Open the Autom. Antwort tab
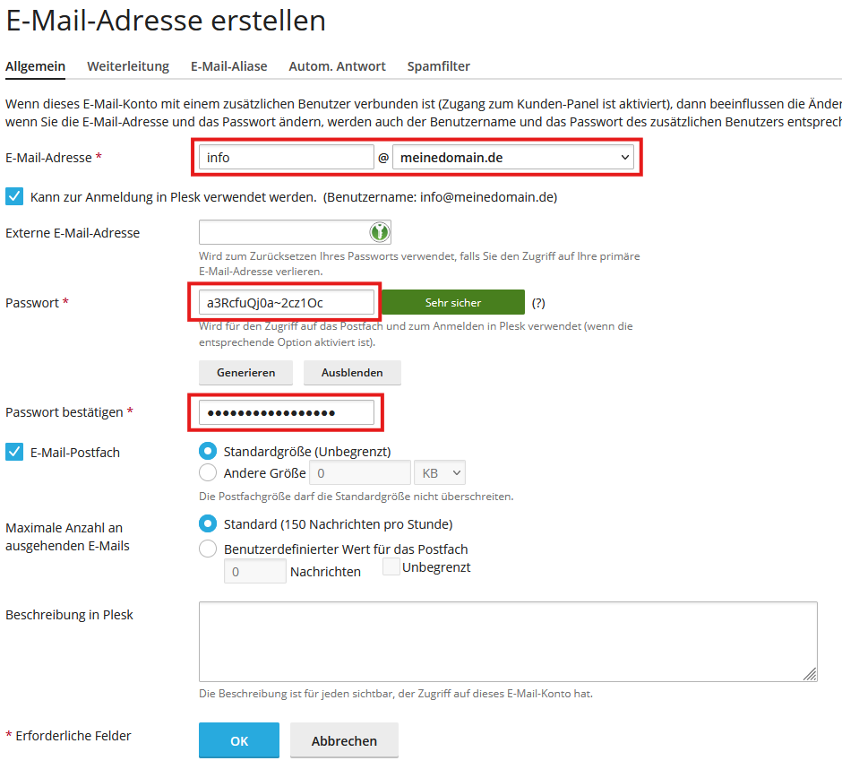842x778 pixels. pyautogui.click(x=337, y=66)
